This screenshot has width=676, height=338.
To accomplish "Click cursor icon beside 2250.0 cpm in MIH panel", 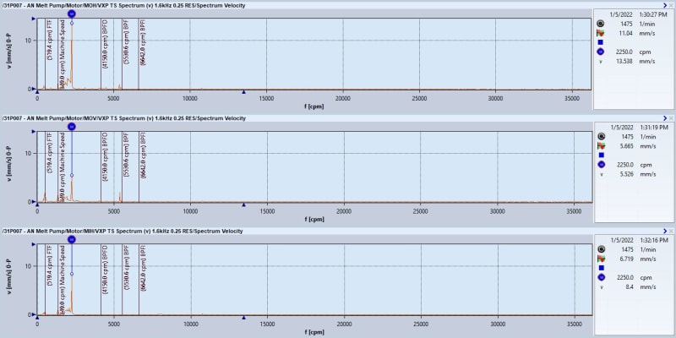I will pos(602,277).
